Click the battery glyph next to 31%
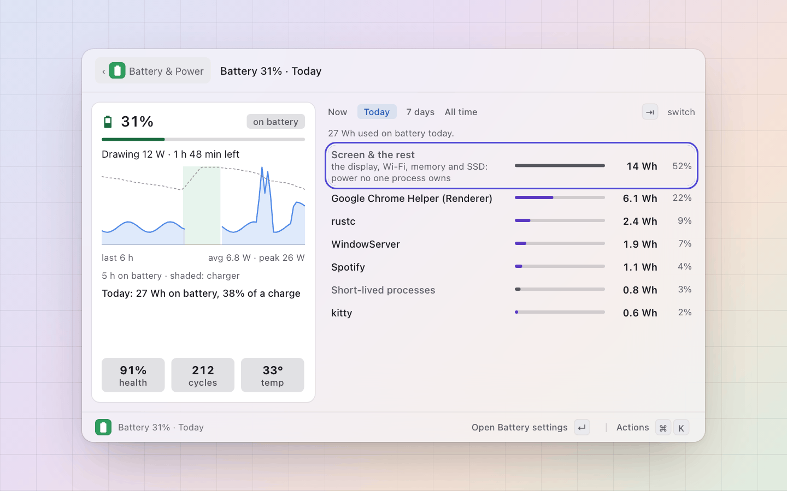 pos(108,122)
